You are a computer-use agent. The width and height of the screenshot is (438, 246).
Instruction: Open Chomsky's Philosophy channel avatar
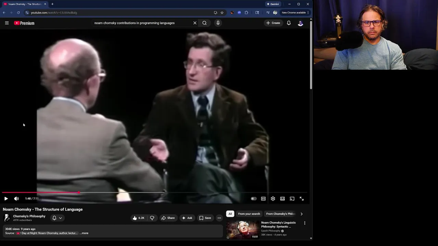(x=7, y=218)
